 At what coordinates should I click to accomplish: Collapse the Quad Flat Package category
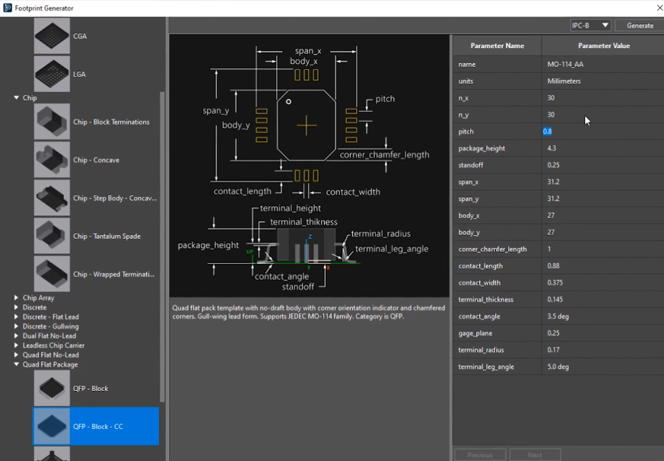(17, 364)
